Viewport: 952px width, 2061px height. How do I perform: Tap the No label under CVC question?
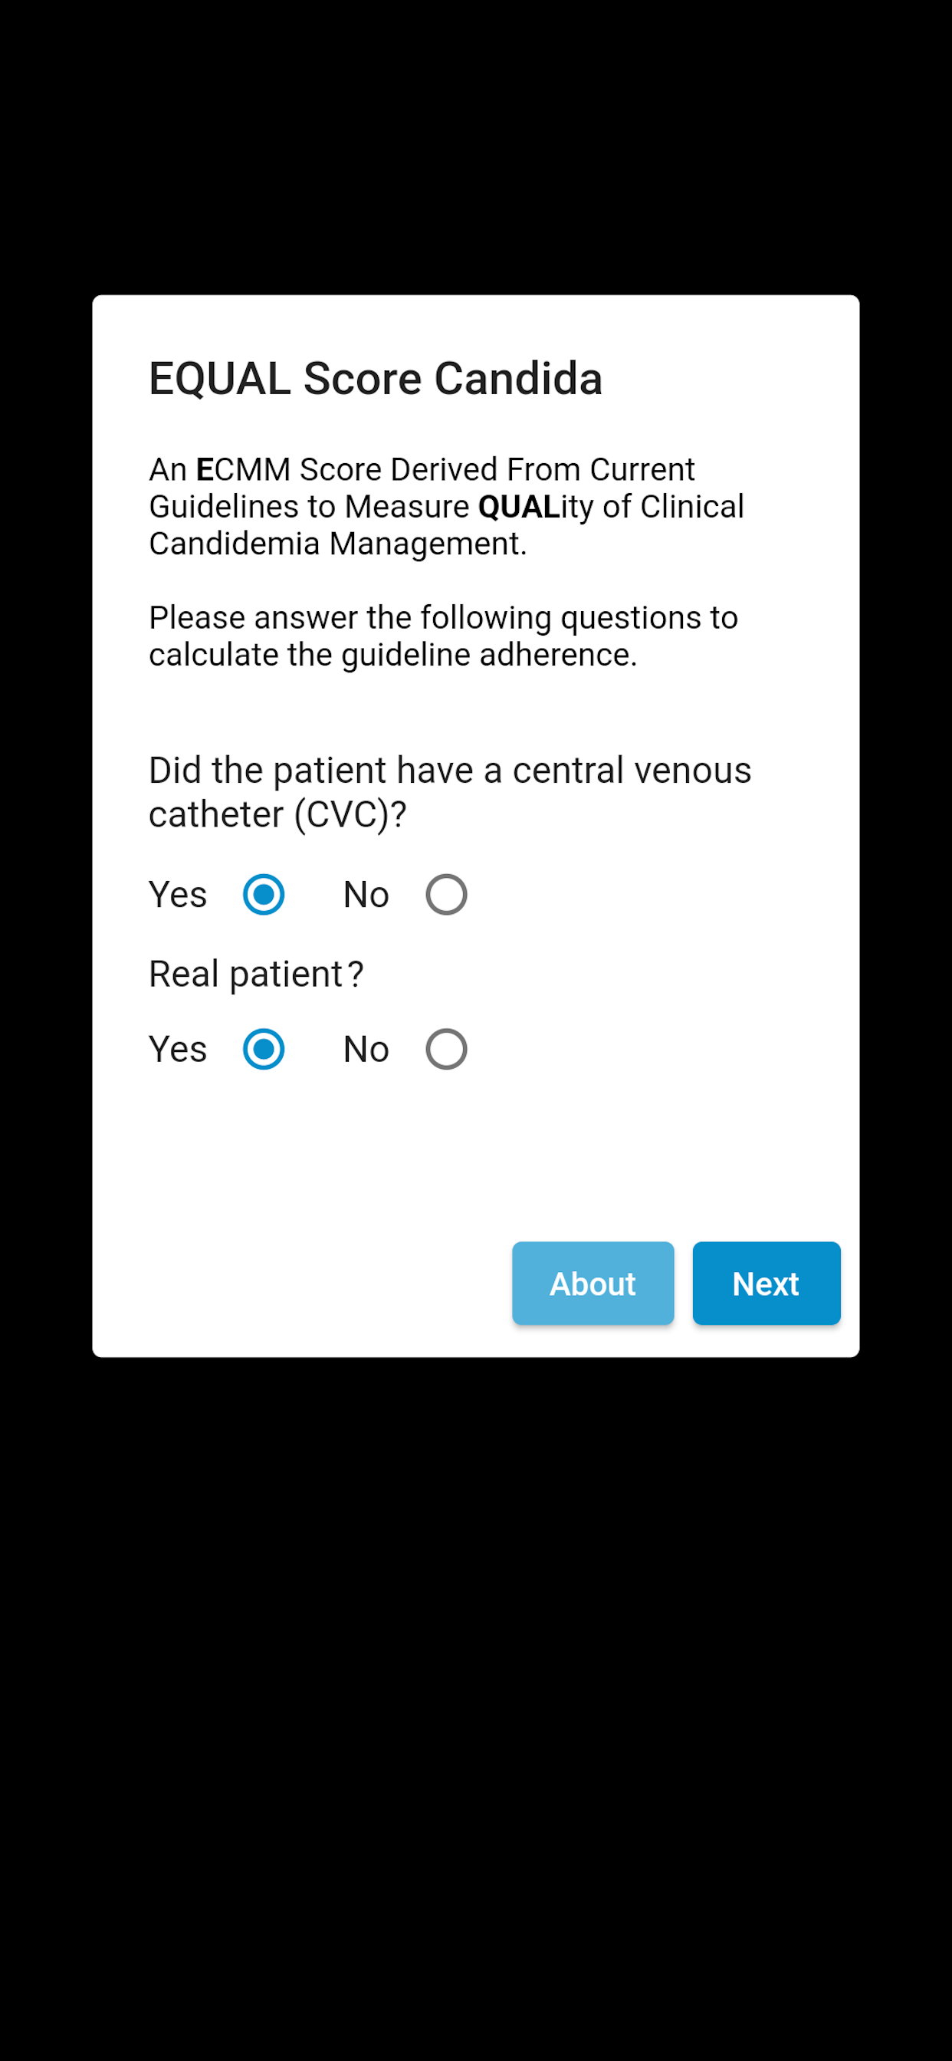pyautogui.click(x=366, y=895)
